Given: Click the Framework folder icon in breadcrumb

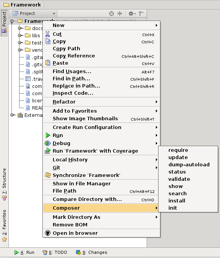Looking at the screenshot, I should point(6,5).
